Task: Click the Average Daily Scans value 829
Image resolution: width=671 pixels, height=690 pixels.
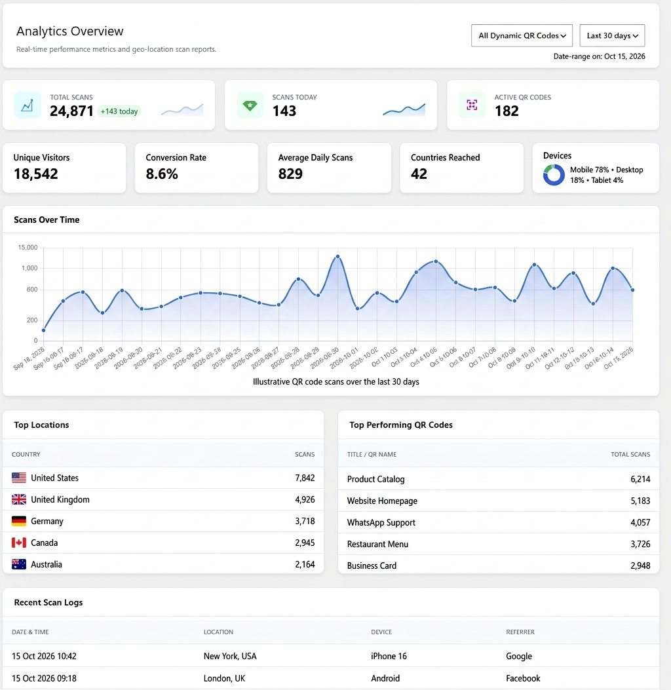Action: pyautogui.click(x=290, y=174)
